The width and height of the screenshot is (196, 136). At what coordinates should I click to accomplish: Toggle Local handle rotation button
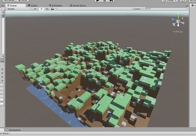point(23,1)
